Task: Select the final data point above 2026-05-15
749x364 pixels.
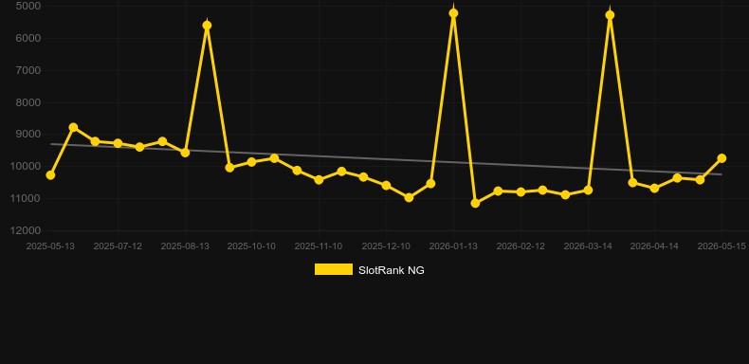Action: point(722,158)
